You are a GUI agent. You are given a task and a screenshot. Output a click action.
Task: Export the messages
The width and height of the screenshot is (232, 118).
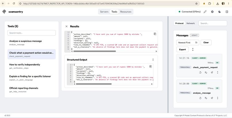(x=182, y=50)
